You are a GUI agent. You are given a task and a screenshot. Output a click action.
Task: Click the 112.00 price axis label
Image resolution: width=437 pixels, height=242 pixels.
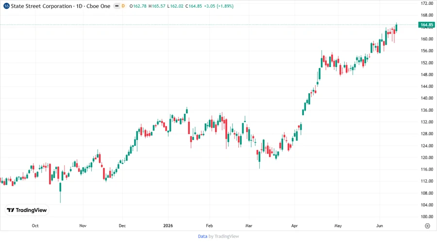[x=427, y=181]
